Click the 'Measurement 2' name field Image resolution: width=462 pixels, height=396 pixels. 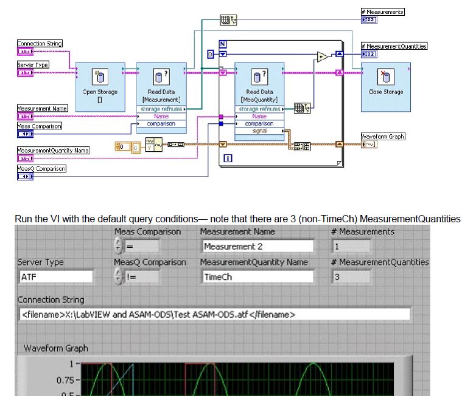[257, 246]
